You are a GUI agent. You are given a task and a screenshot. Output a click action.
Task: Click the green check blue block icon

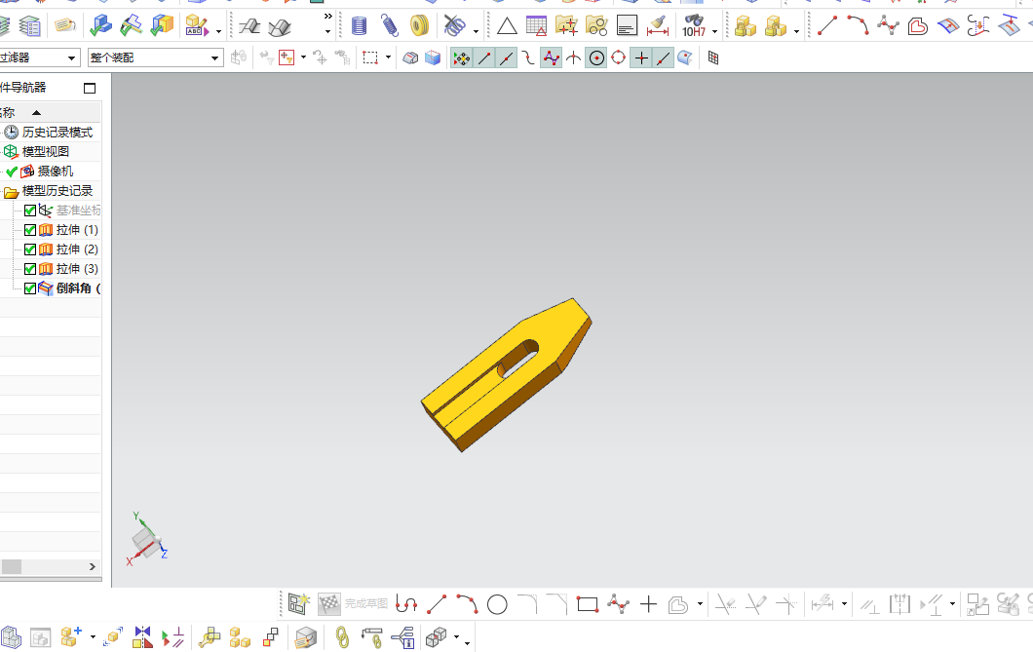100,25
